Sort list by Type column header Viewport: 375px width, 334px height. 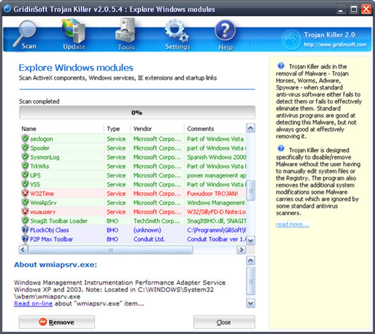(117, 129)
